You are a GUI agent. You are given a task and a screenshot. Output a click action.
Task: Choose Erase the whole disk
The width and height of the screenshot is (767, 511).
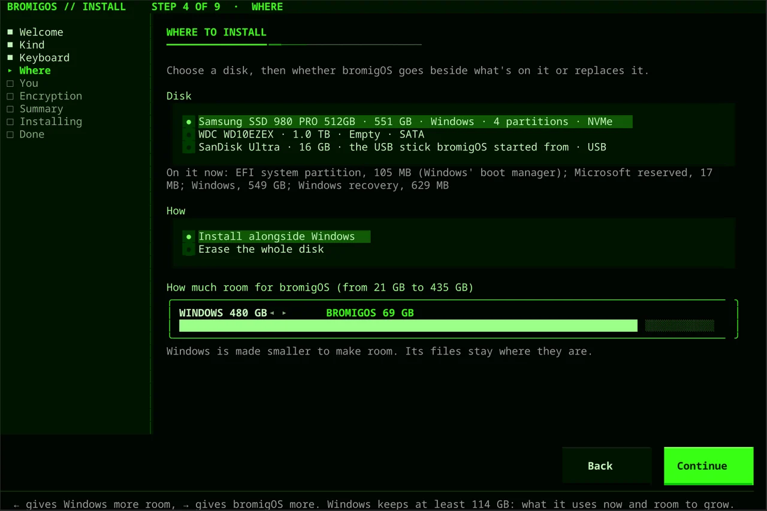(253, 249)
